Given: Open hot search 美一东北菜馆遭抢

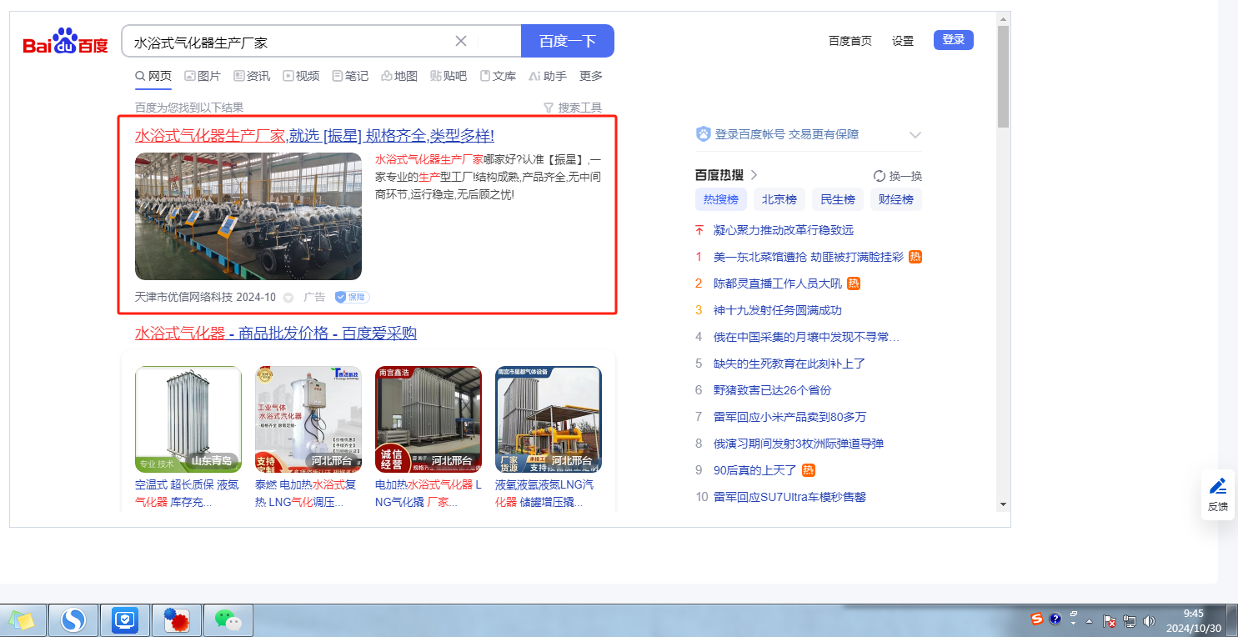Looking at the screenshot, I should [809, 257].
